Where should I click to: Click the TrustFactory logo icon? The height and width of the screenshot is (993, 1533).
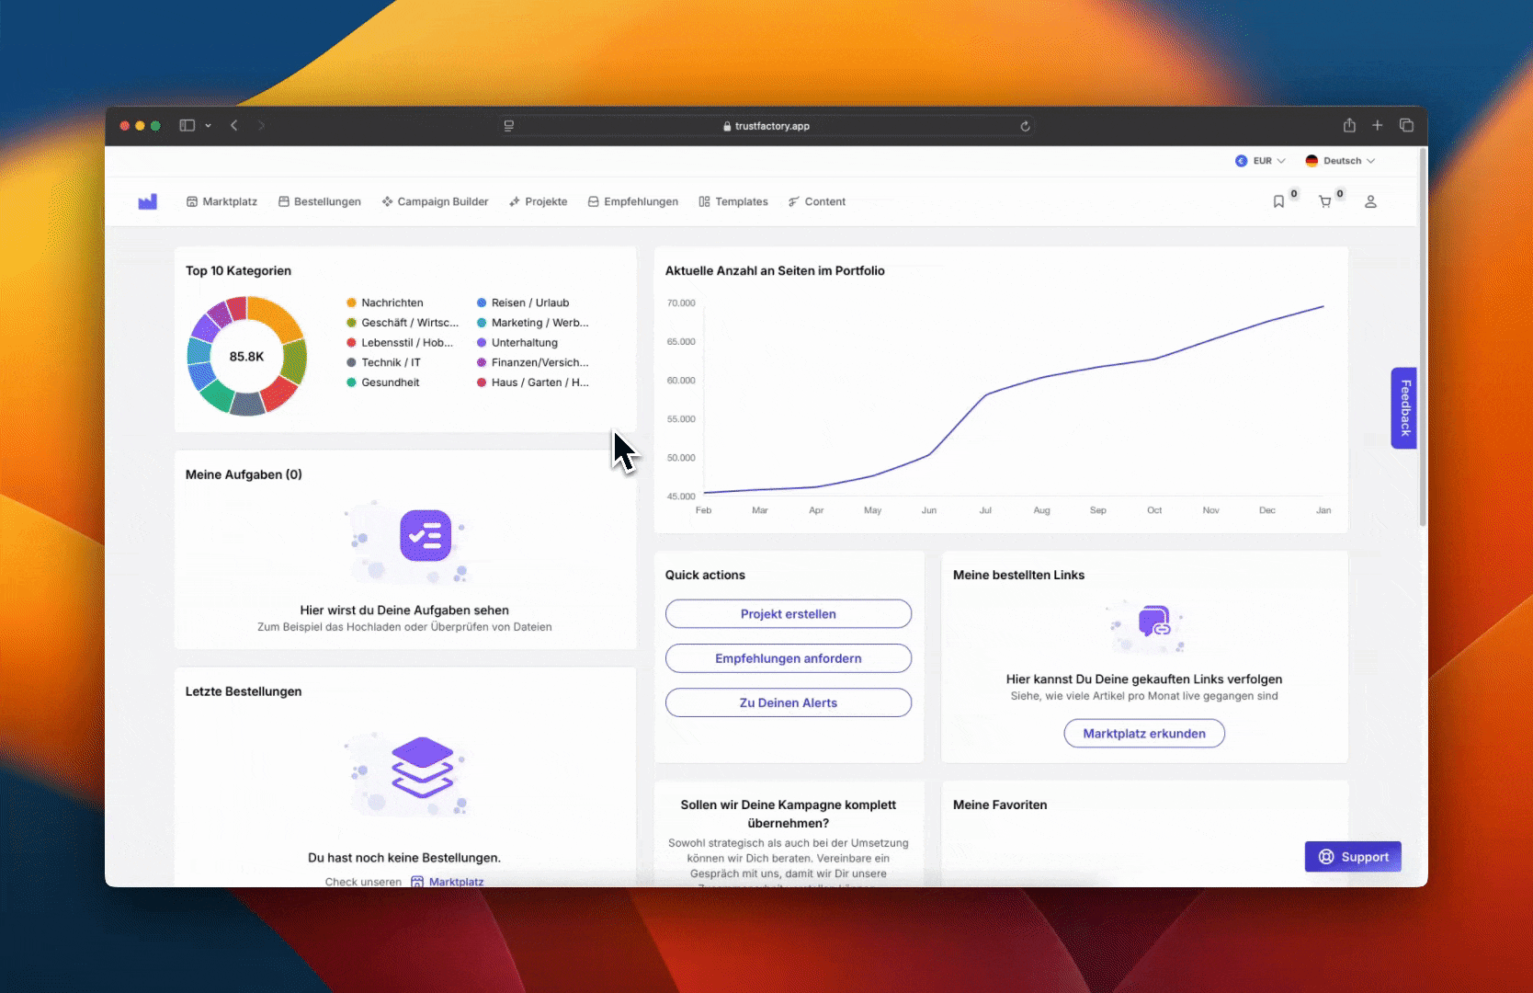pos(147,201)
